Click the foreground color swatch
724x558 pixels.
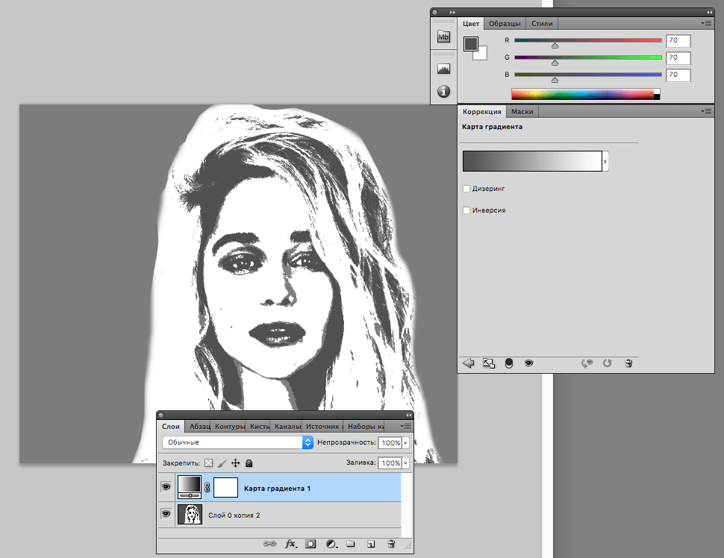(470, 44)
